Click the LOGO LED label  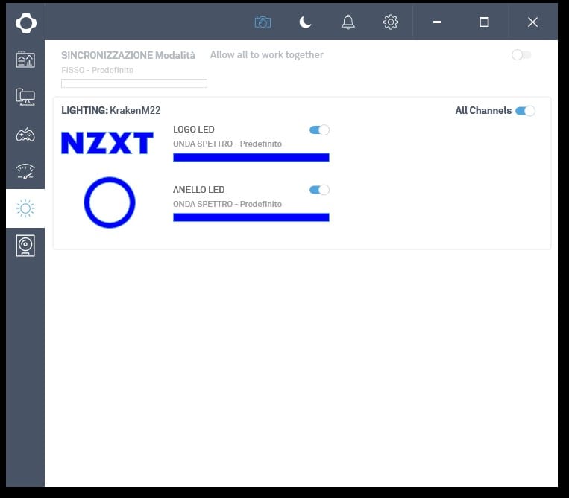pyautogui.click(x=194, y=130)
